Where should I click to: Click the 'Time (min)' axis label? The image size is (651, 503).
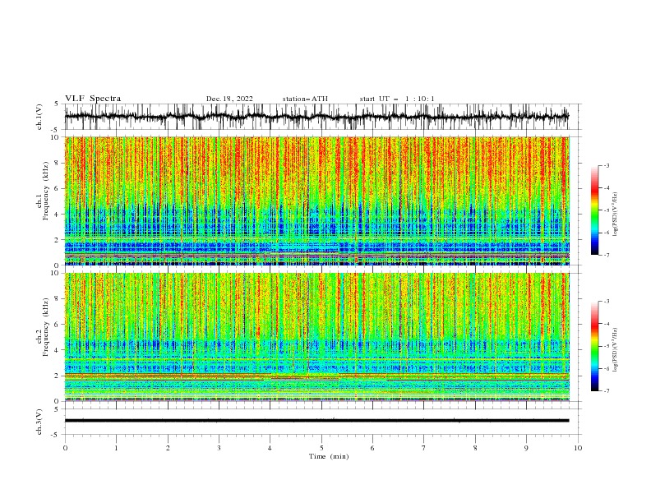[329, 456]
